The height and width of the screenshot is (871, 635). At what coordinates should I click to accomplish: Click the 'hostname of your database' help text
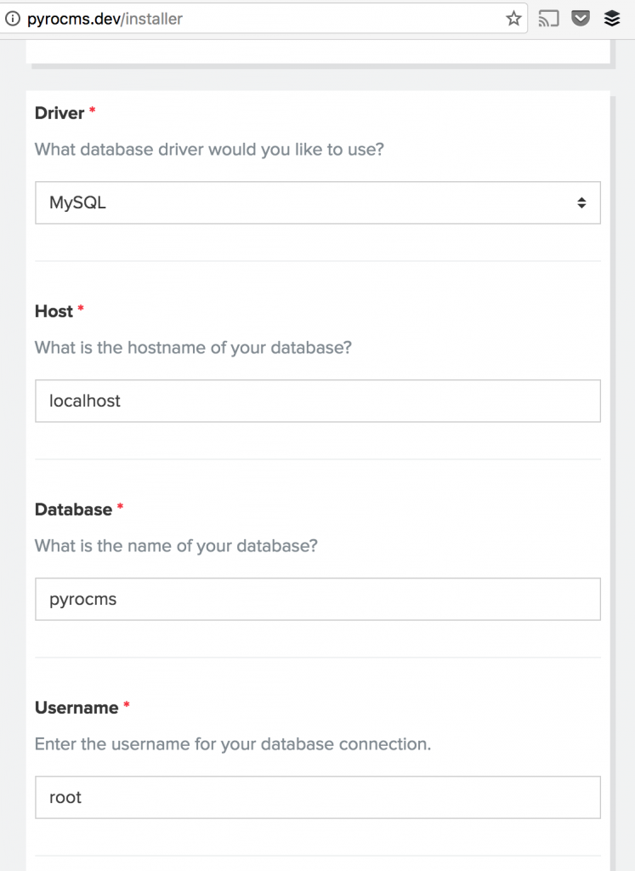pos(193,348)
